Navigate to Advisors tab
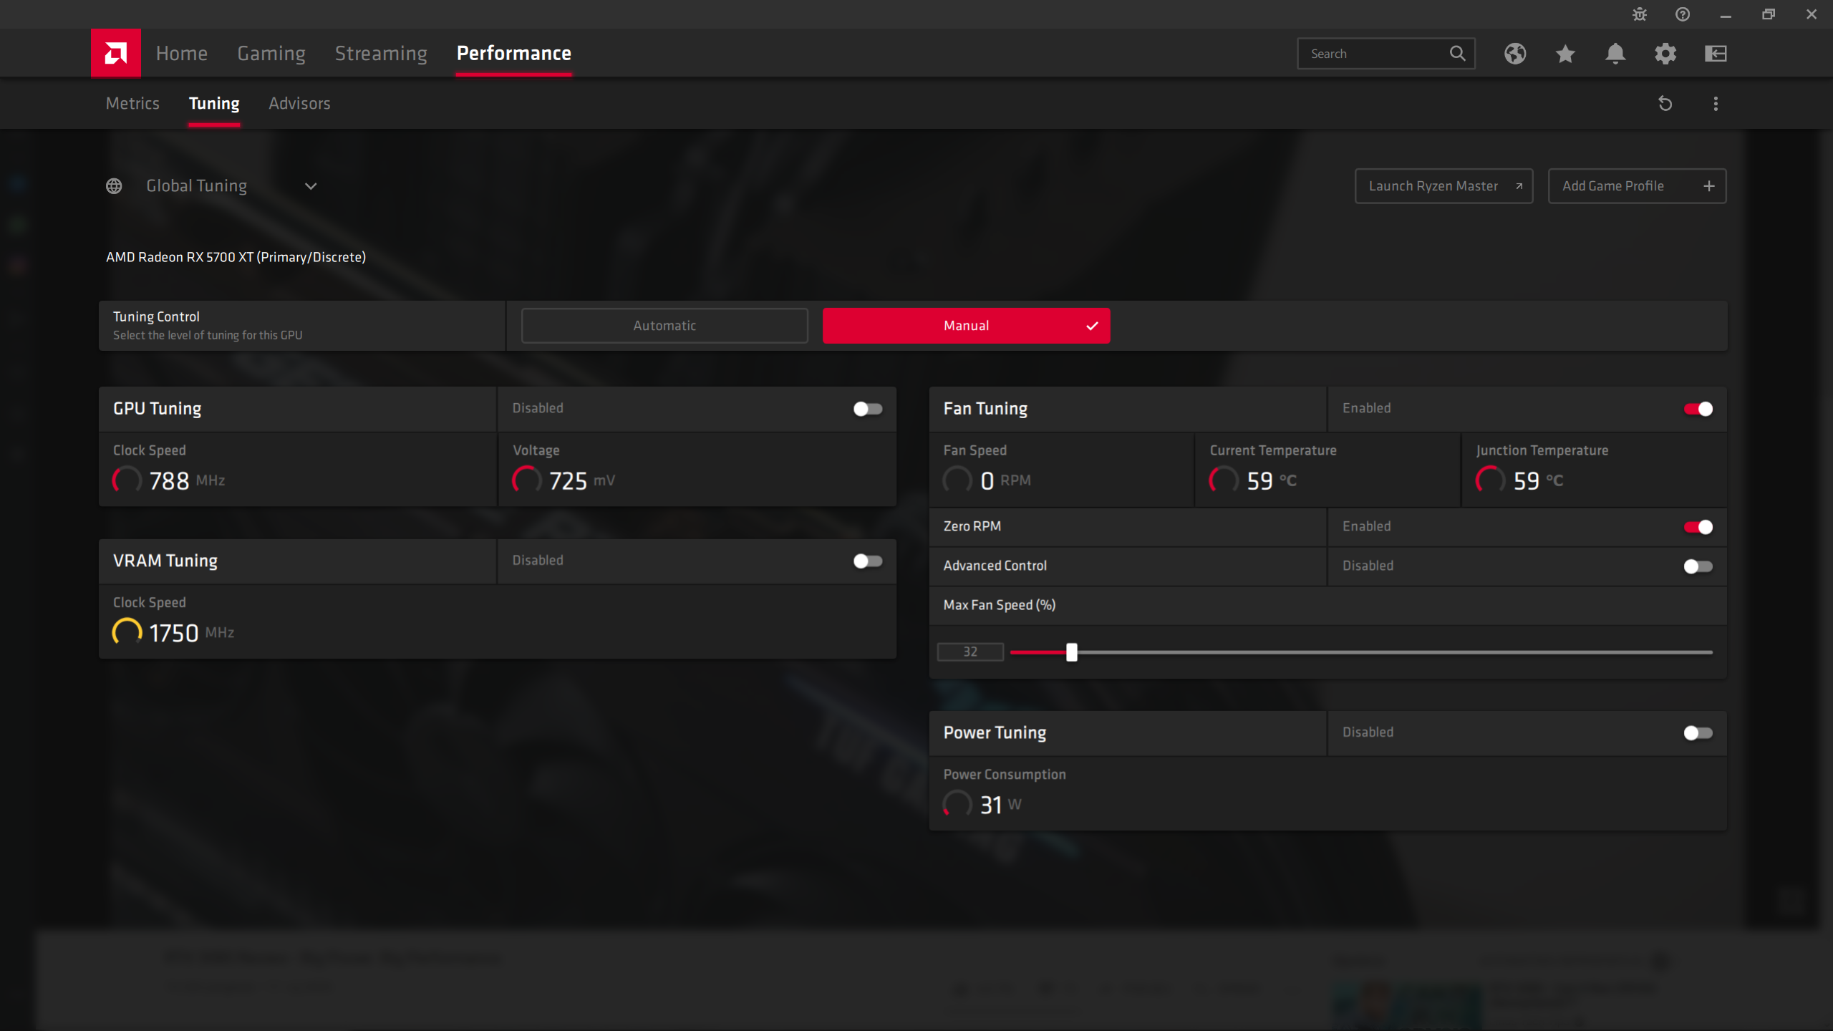 point(299,103)
